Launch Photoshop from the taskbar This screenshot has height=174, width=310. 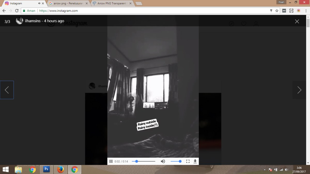tap(46, 170)
